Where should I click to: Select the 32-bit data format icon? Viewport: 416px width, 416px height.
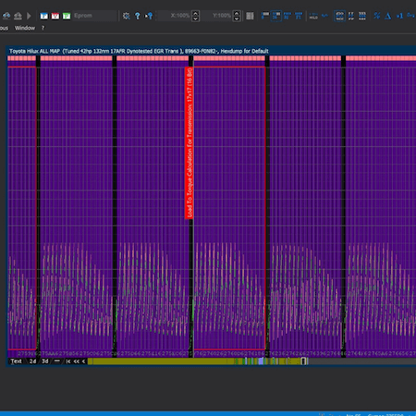(362, 16)
